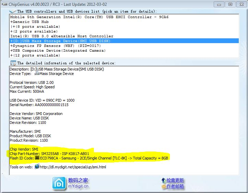Click the globe icon next to Tools on web
Viewport: 248px width, 193px height.
click(x=37, y=167)
